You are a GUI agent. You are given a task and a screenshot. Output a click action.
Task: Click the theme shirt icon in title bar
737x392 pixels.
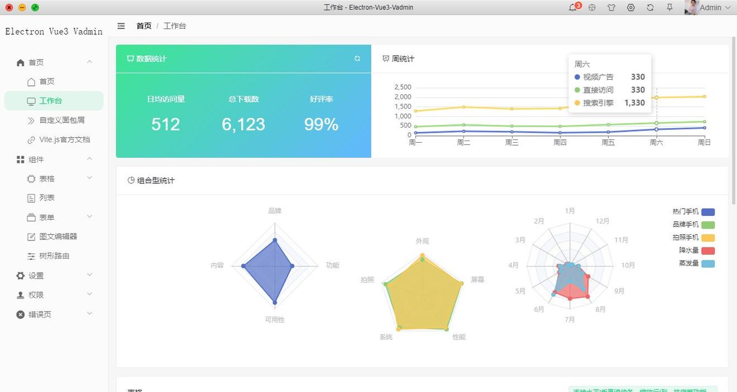click(x=611, y=8)
